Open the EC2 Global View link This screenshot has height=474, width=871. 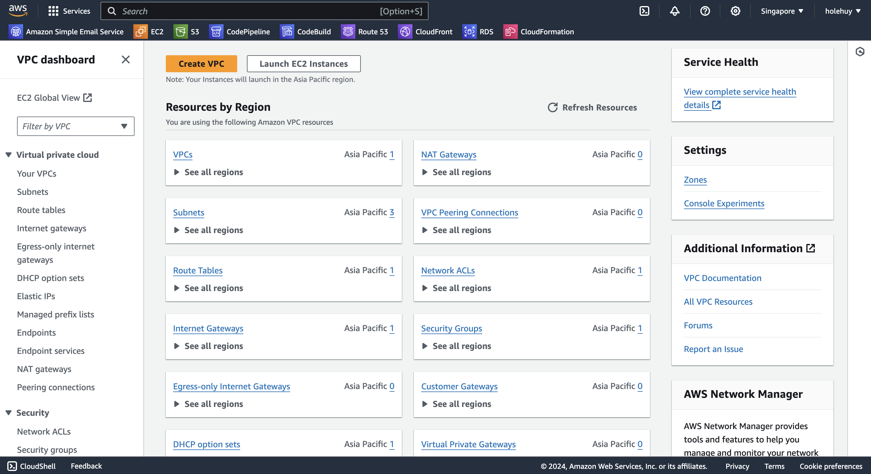(x=54, y=98)
